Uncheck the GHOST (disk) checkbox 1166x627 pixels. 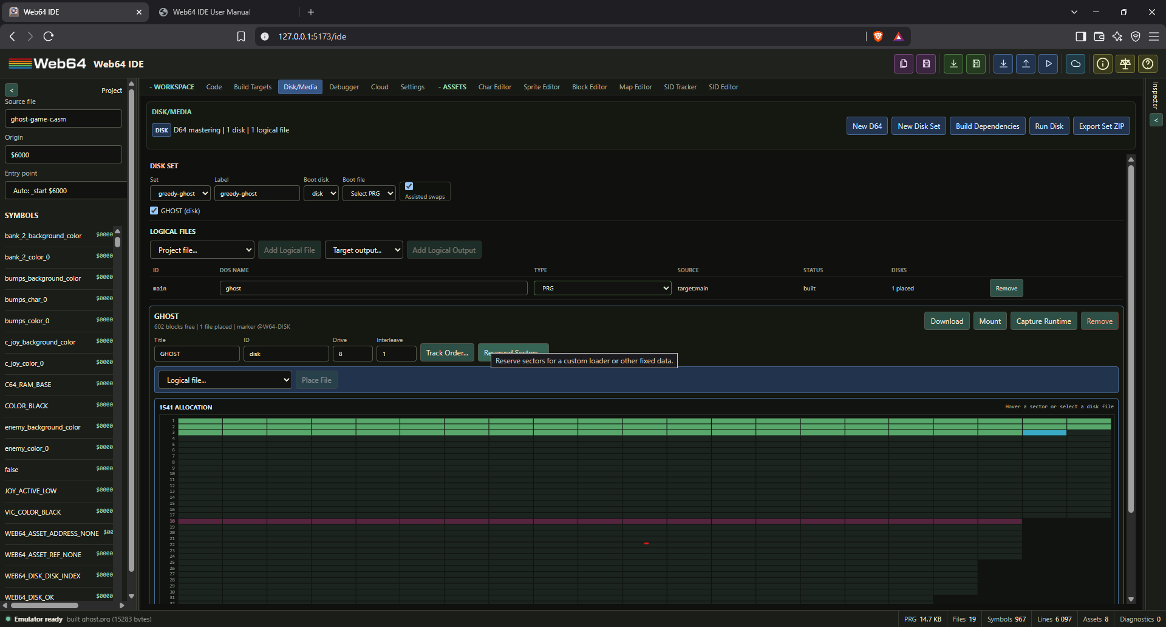click(154, 211)
